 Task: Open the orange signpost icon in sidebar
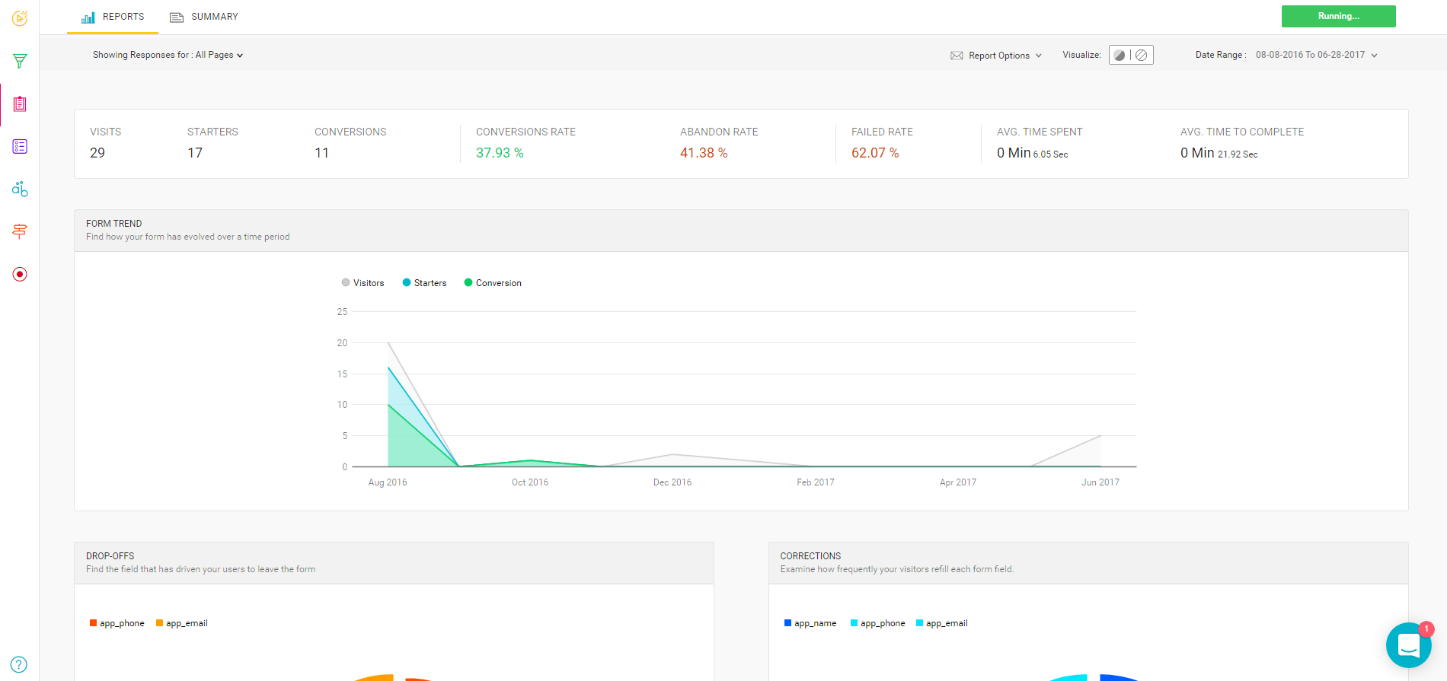click(20, 231)
